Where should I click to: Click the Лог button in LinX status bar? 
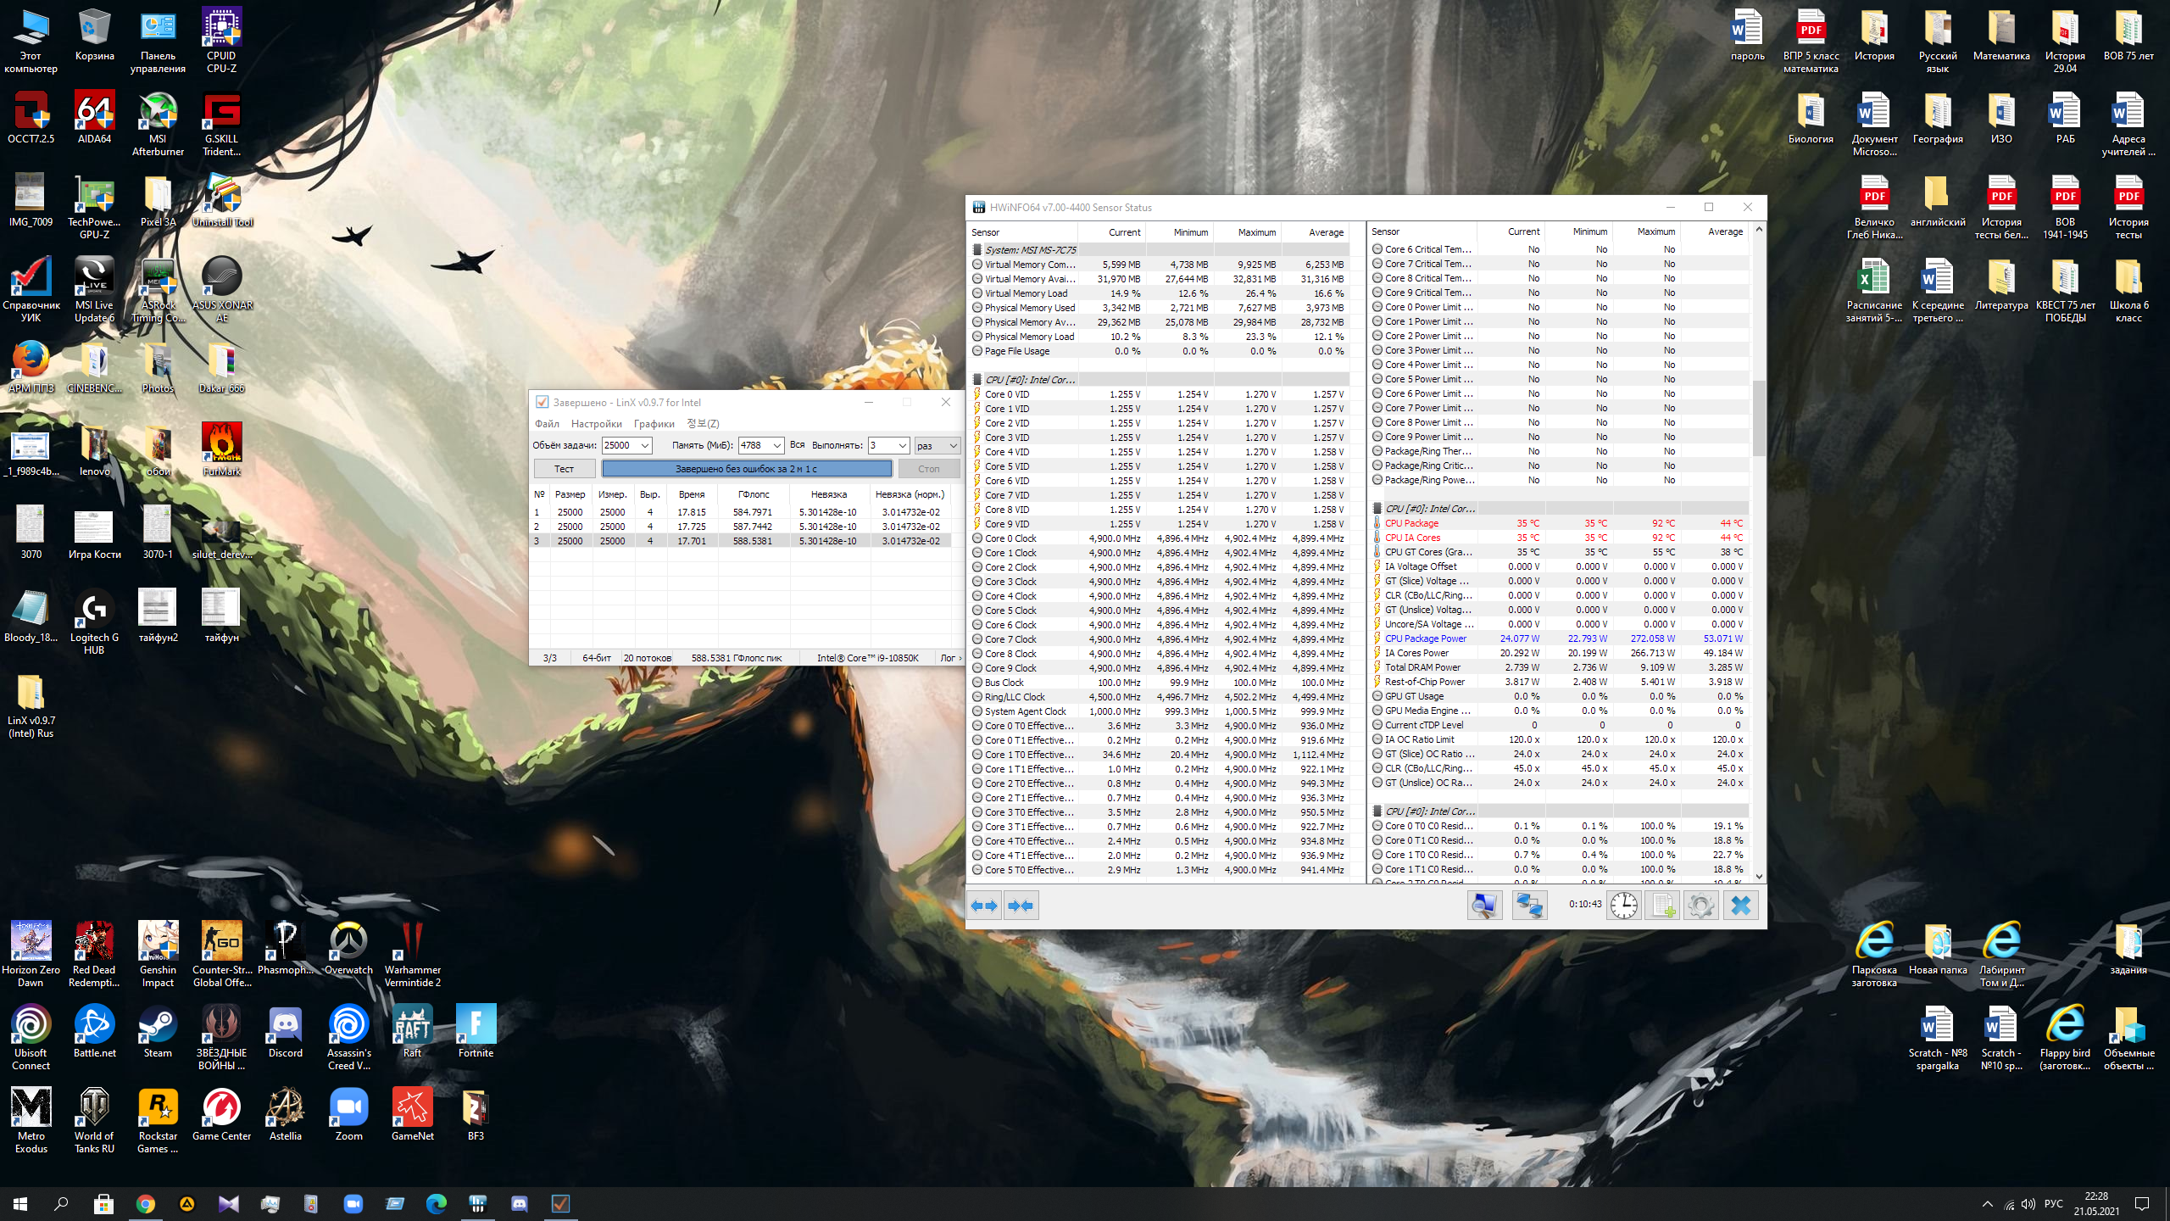click(x=949, y=658)
